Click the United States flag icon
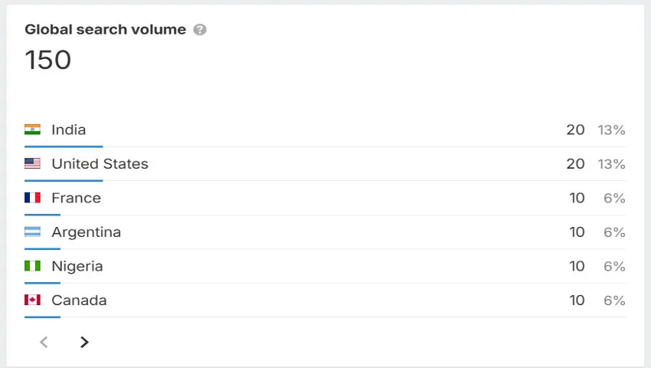 [32, 163]
